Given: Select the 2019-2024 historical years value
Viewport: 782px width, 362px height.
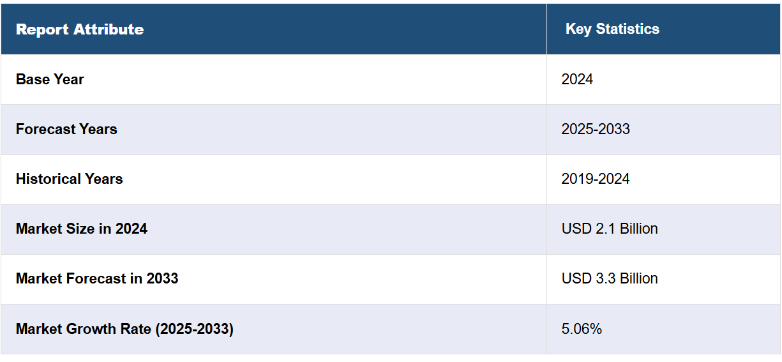Looking at the screenshot, I should pyautogui.click(x=596, y=179).
